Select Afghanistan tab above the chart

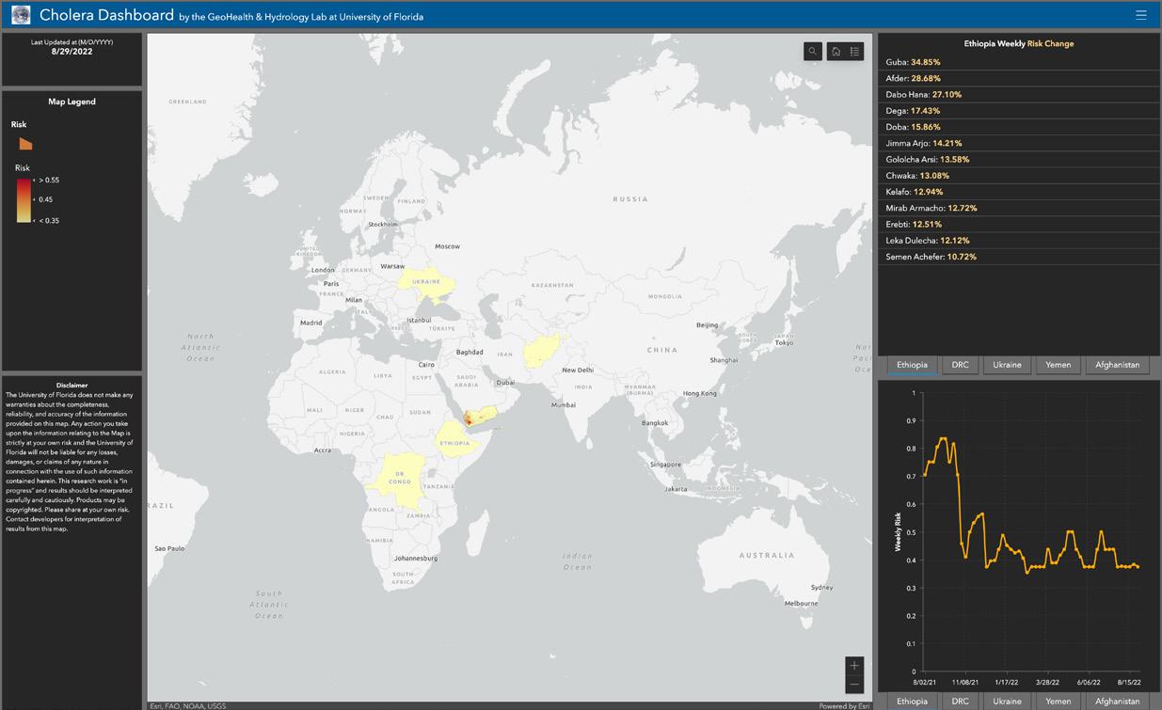point(1118,365)
